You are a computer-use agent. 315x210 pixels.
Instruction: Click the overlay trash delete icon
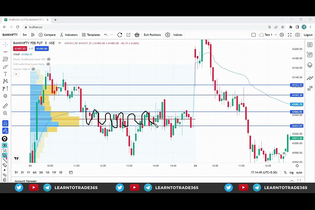coord(5,180)
